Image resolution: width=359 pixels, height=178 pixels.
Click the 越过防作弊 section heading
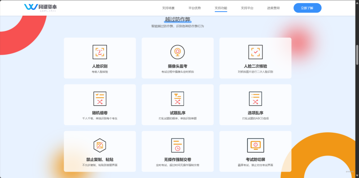[178, 19]
